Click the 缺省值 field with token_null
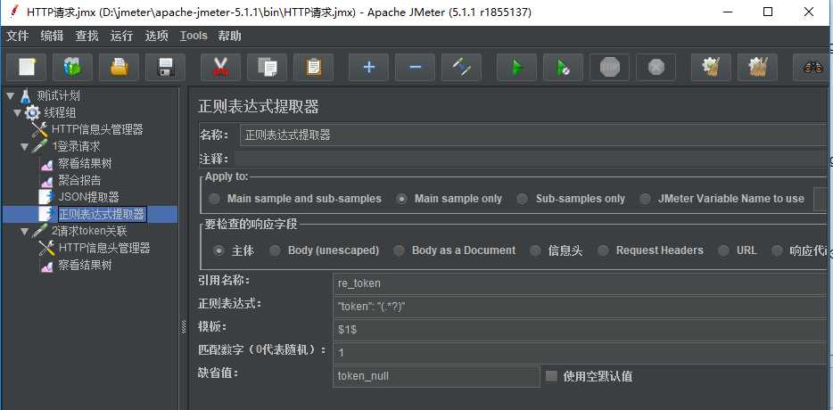This screenshot has width=833, height=410. point(437,376)
